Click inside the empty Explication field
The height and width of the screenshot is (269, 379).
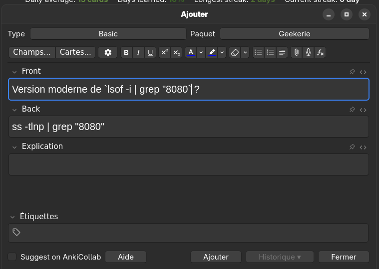pyautogui.click(x=189, y=164)
